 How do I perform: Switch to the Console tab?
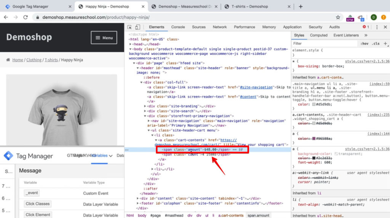pyautogui.click(x=178, y=27)
